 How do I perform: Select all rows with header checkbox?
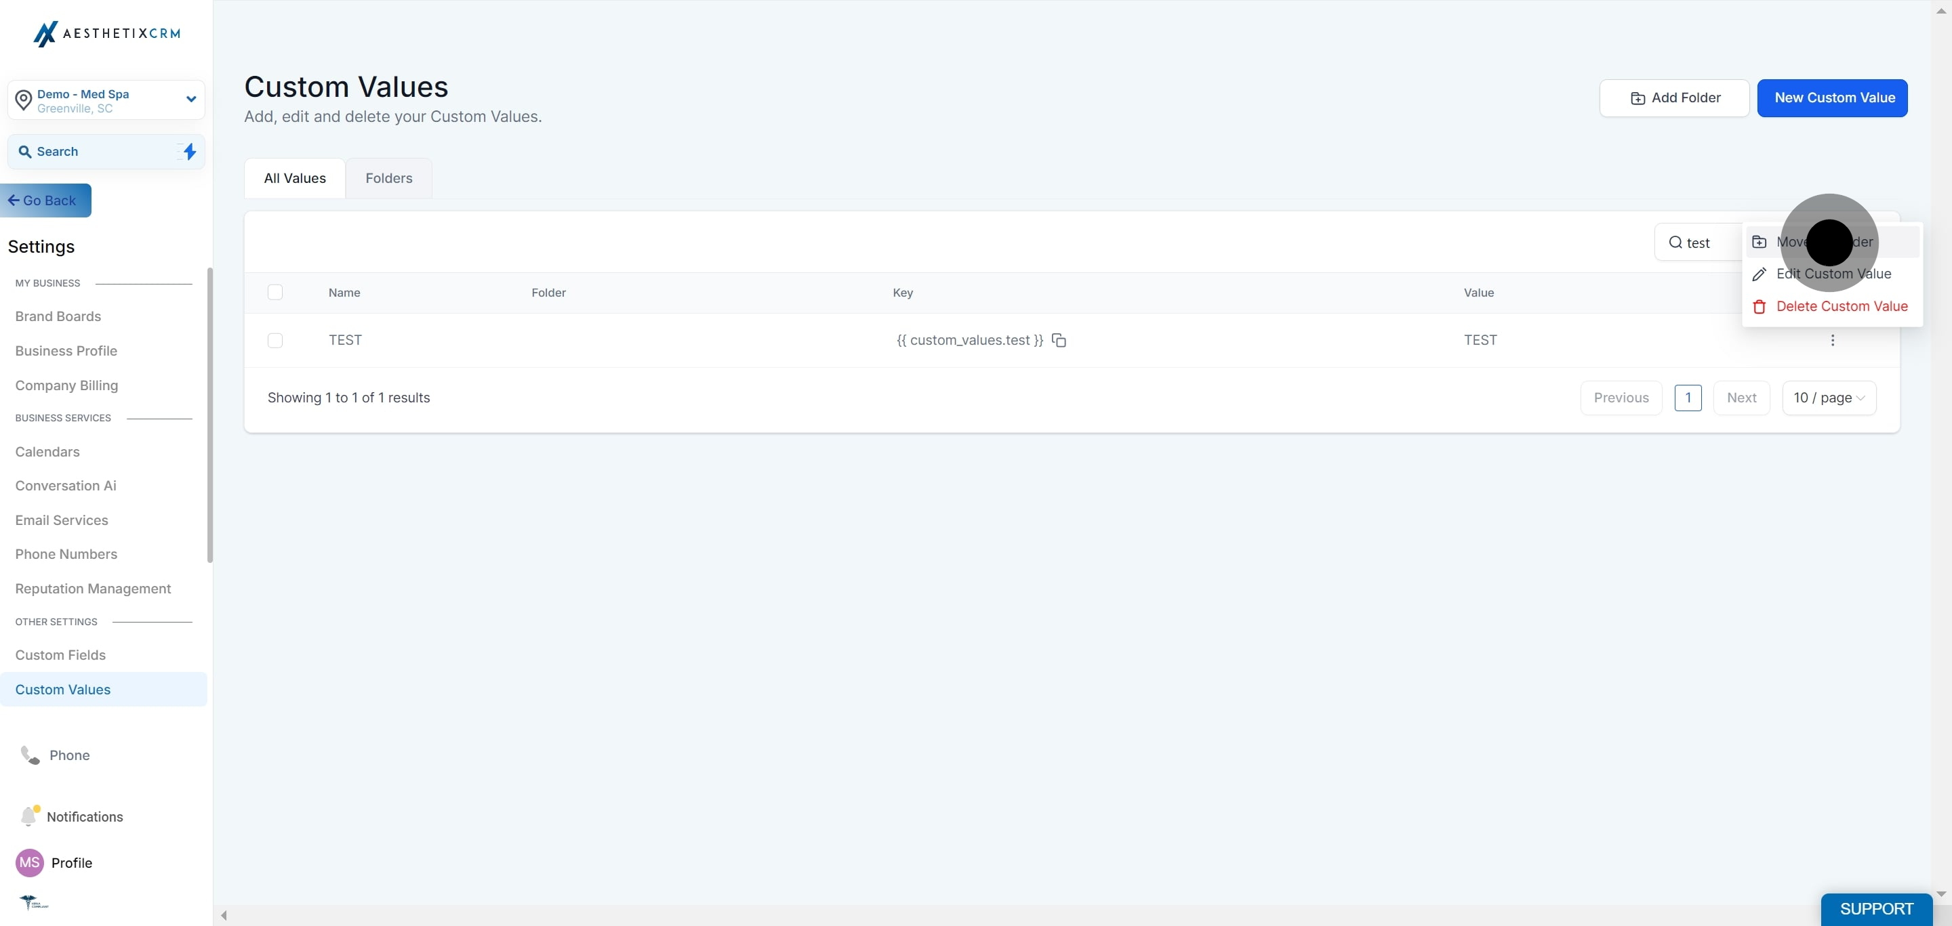[x=275, y=292]
